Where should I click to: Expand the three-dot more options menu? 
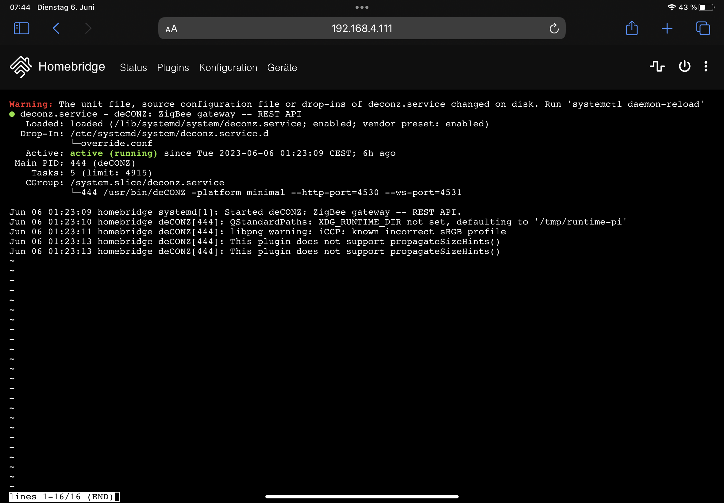[706, 67]
